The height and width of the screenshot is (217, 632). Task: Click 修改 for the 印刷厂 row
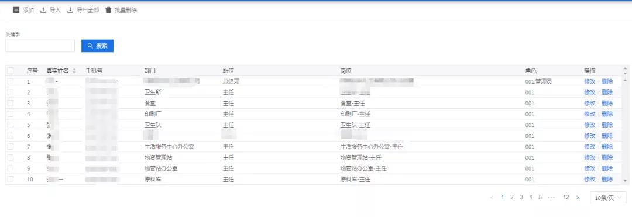tap(589, 114)
